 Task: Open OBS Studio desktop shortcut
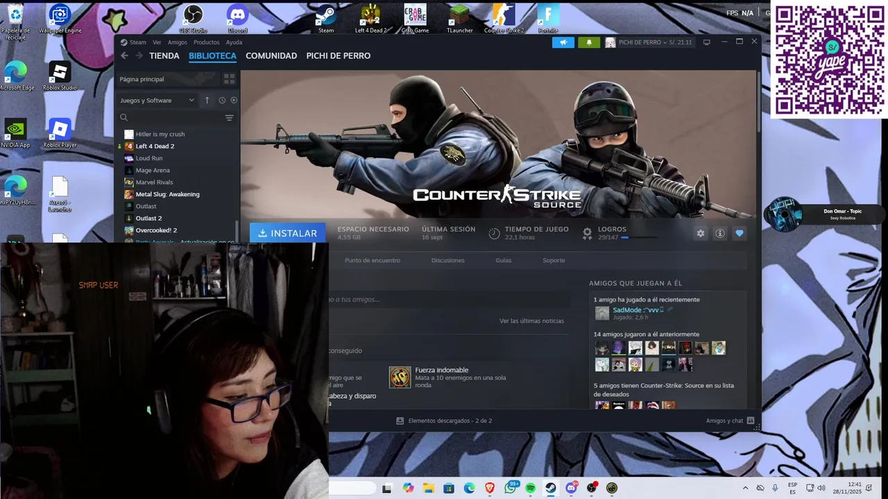point(193,18)
